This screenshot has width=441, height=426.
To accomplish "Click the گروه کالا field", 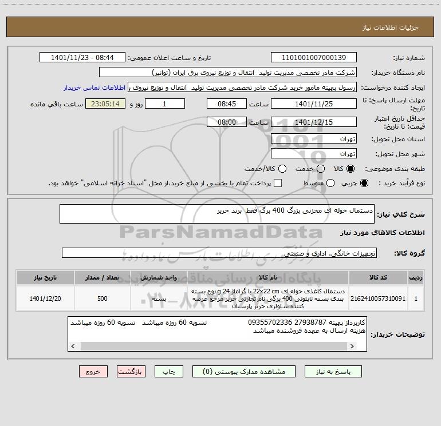I will [x=219, y=253].
